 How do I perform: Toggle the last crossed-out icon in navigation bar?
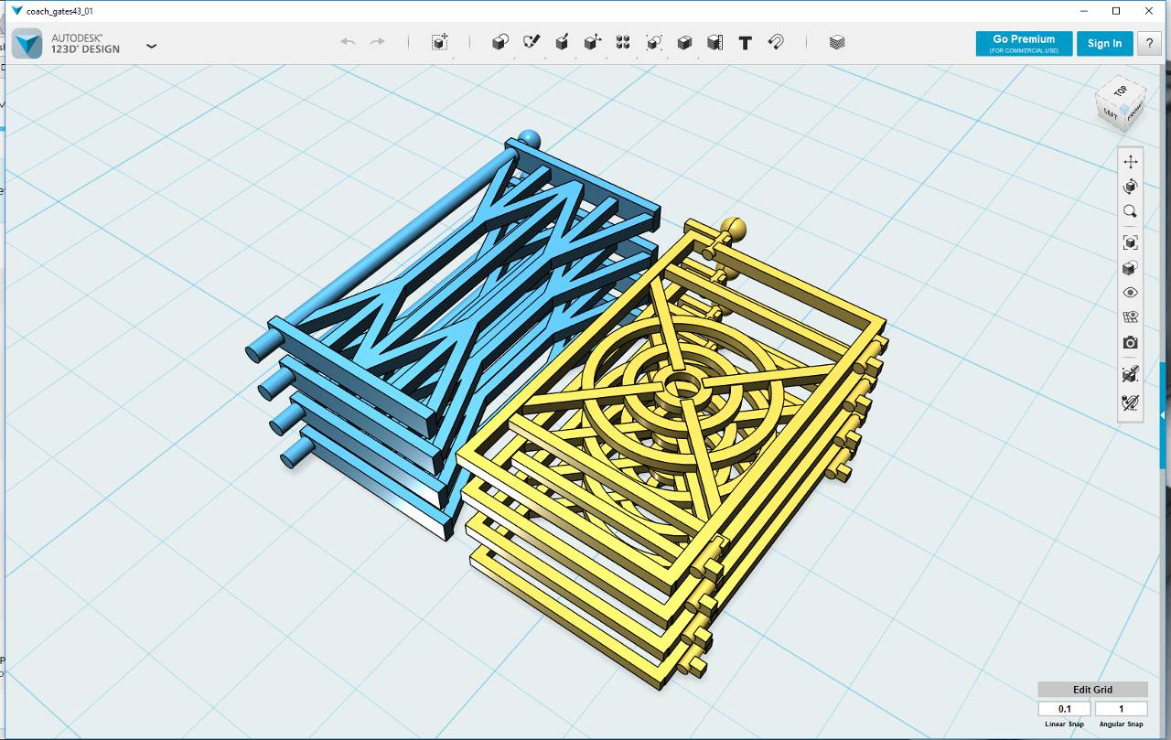click(x=1131, y=402)
